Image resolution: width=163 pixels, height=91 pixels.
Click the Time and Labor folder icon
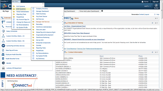(33, 30)
